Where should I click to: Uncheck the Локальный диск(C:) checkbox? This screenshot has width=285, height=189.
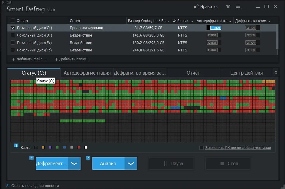tap(13, 28)
